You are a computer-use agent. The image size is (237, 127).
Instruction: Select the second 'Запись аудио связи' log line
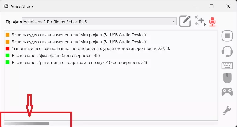pyautogui.click(x=79, y=42)
